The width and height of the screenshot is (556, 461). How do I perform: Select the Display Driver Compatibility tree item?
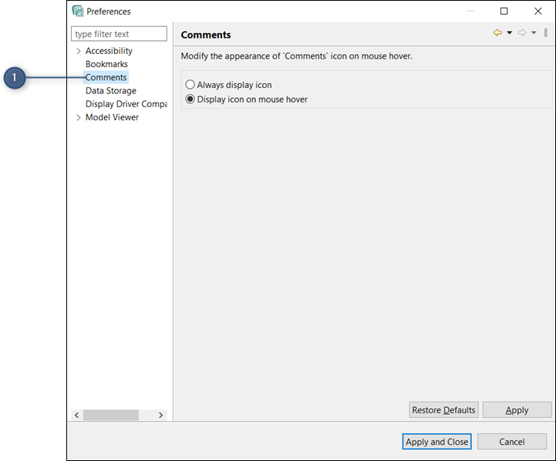[x=126, y=104]
